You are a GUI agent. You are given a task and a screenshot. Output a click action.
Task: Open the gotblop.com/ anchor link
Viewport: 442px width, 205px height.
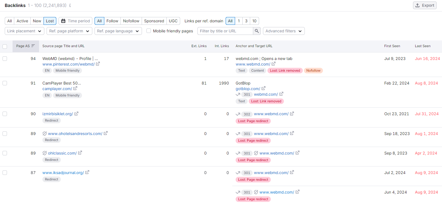pyautogui.click(x=248, y=89)
